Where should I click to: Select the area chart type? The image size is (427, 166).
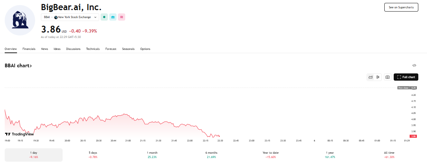370,77
